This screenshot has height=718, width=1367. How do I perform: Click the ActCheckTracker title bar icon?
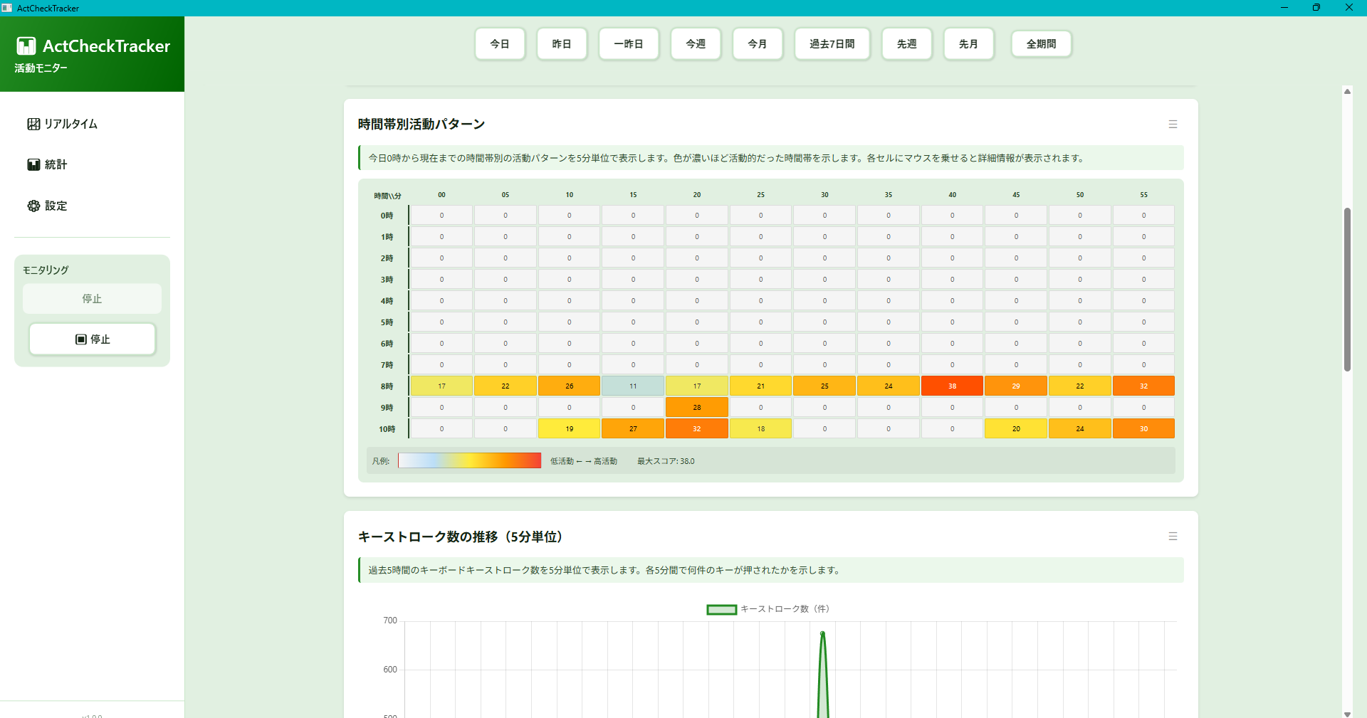[6, 8]
